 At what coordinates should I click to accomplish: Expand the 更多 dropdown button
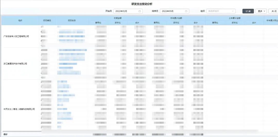(x=261, y=11)
